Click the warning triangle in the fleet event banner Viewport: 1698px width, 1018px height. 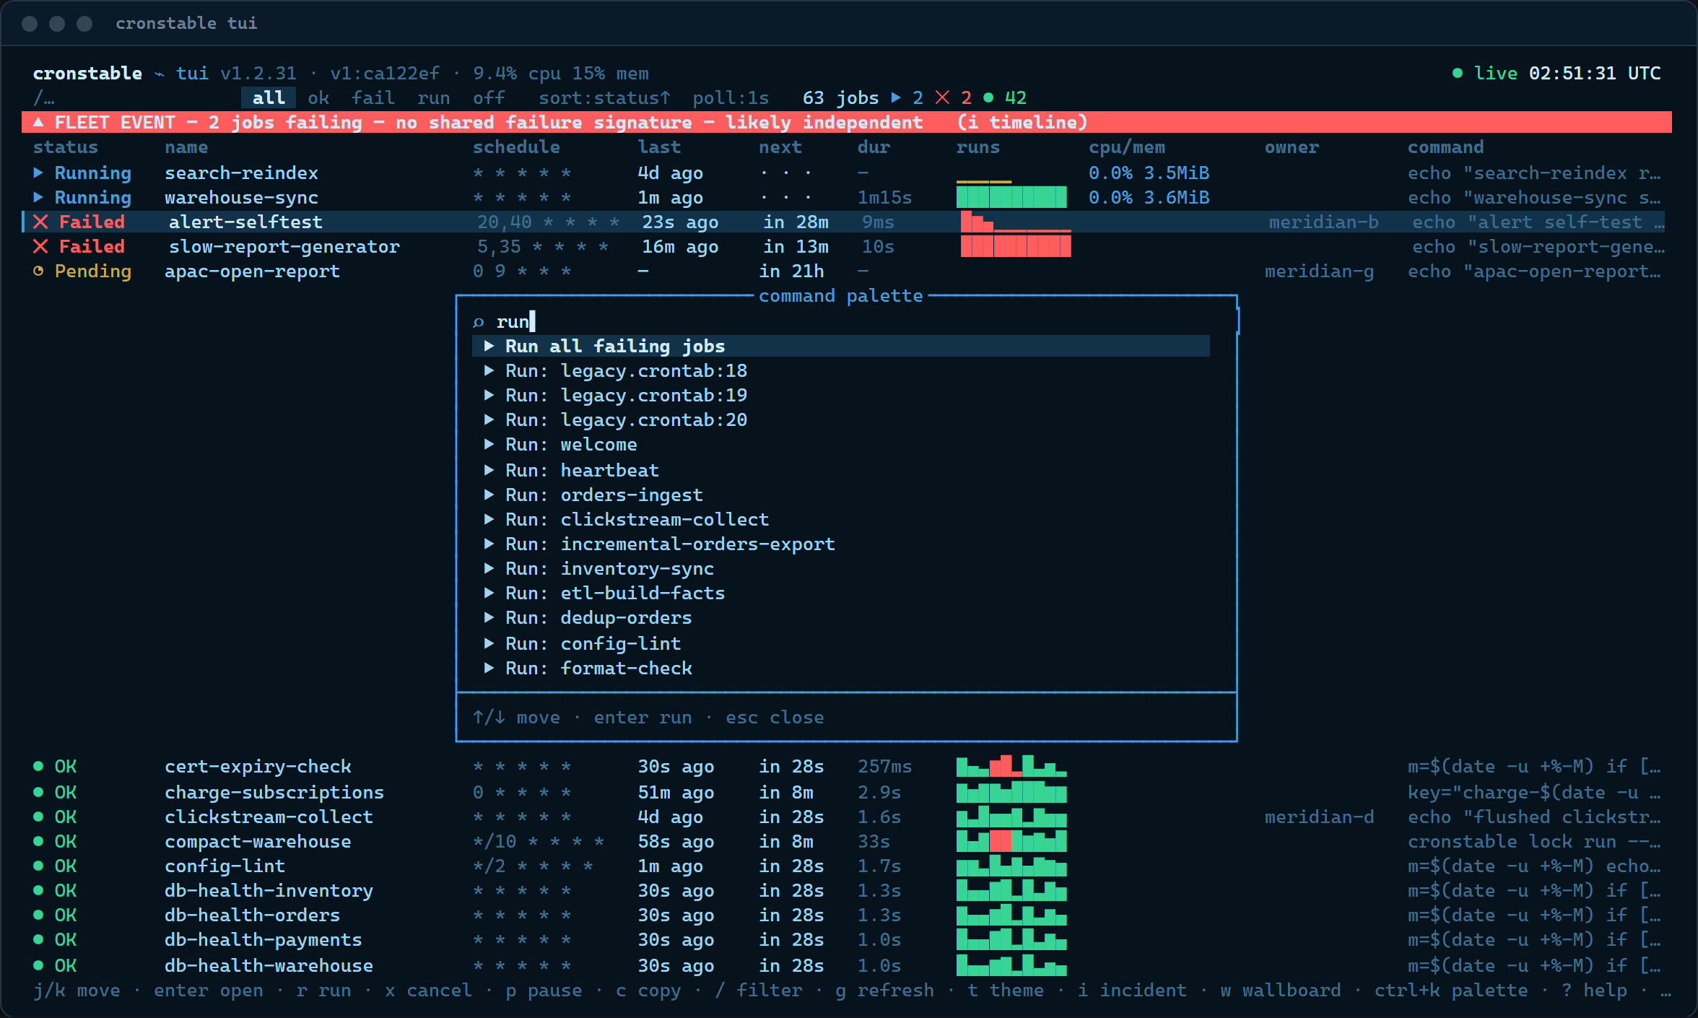tap(38, 123)
